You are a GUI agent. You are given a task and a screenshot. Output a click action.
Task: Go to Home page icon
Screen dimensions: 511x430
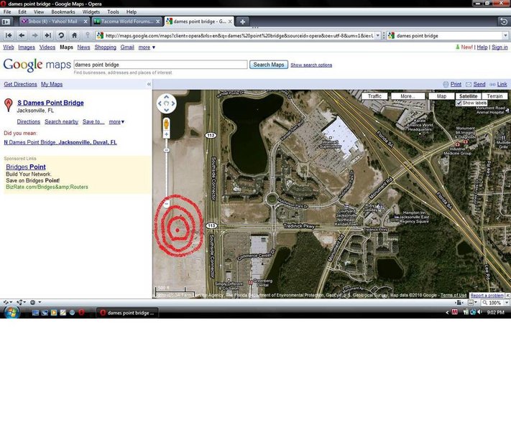[x=74, y=35]
